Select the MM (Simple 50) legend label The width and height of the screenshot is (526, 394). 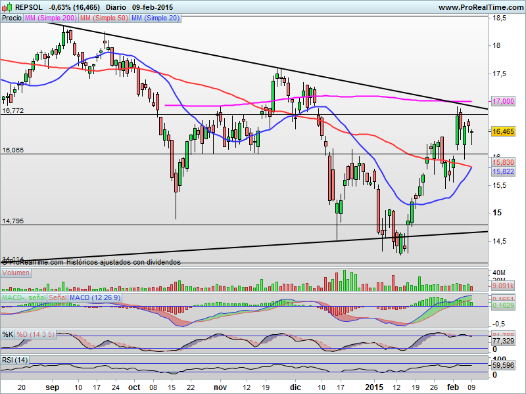pos(105,18)
